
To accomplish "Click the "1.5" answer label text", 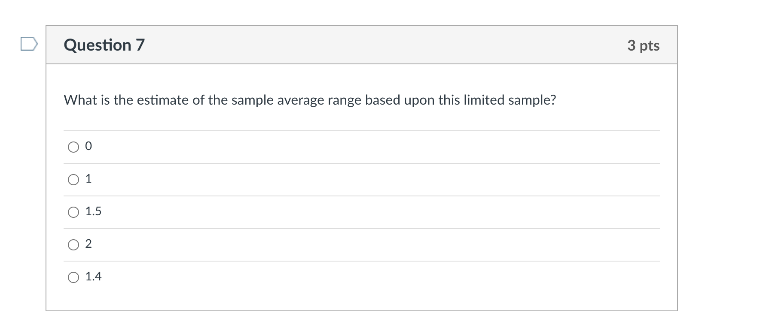I will 93,211.
